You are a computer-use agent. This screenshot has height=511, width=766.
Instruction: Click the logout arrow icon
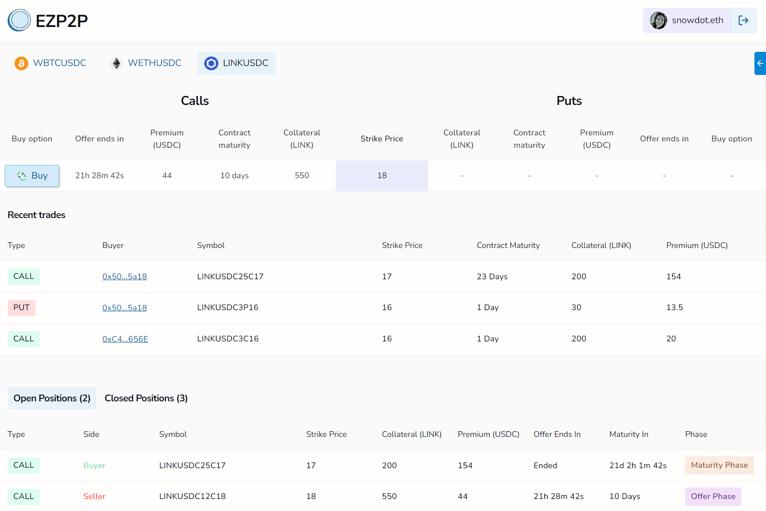tap(743, 20)
